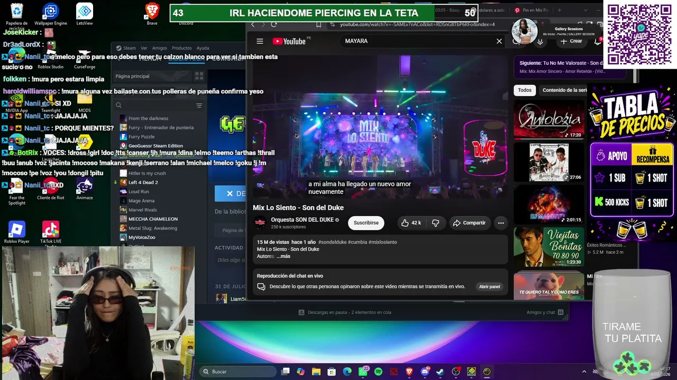677x380 pixels.
Task: Open the Productos menu in Steam
Action: pos(181,48)
